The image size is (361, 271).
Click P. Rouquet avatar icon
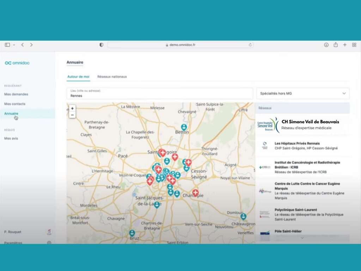[x=49, y=232]
